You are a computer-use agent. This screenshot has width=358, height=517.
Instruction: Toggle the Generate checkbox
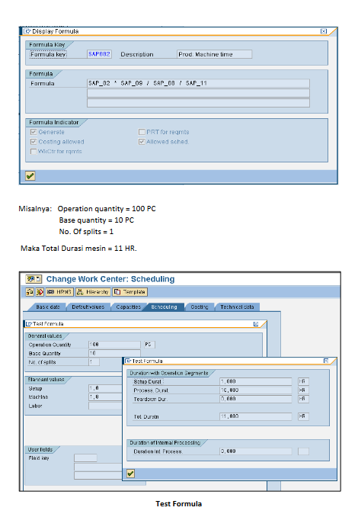click(34, 132)
